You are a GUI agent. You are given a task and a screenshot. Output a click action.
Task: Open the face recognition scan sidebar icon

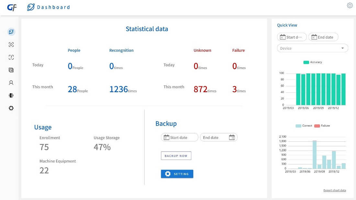tap(11, 44)
